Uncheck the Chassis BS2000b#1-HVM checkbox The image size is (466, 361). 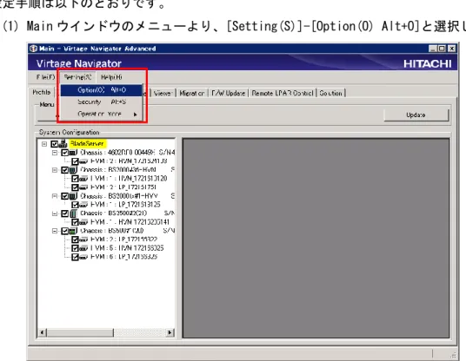coord(65,196)
